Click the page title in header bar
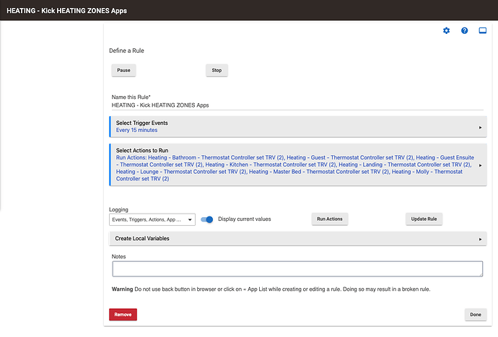 tap(66, 11)
